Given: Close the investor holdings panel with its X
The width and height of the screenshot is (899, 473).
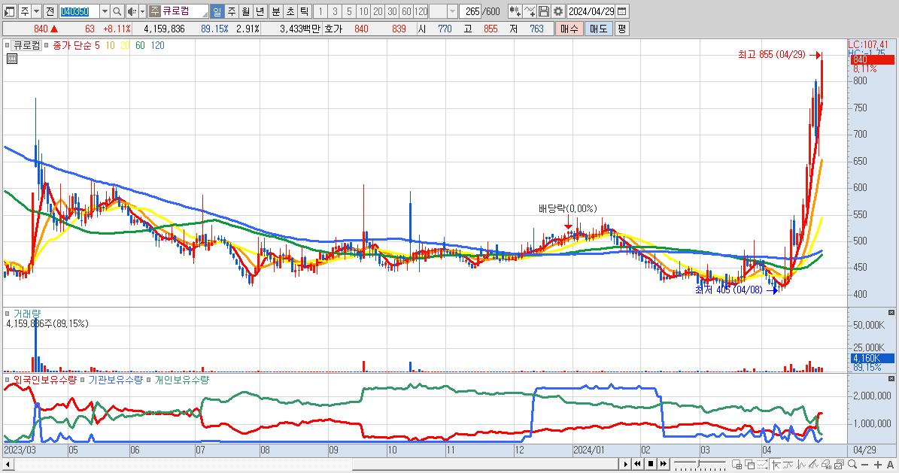Looking at the screenshot, I should pos(891,379).
